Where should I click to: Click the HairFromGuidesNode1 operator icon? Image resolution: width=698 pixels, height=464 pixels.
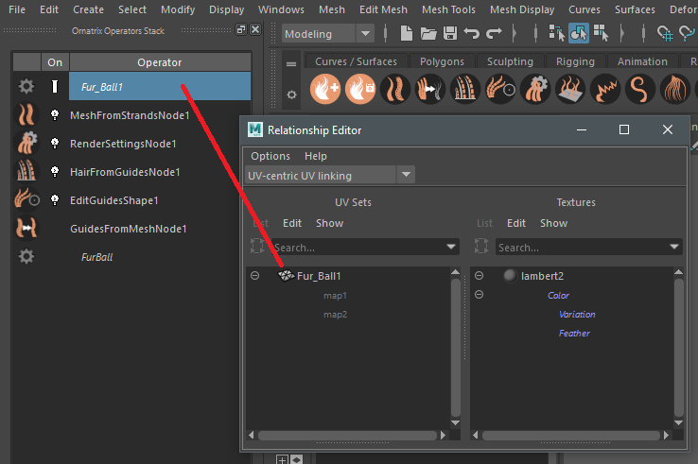click(x=26, y=172)
